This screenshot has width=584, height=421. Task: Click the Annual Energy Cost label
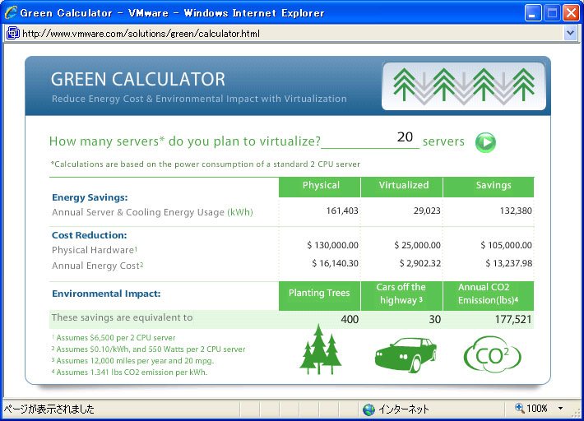(98, 266)
